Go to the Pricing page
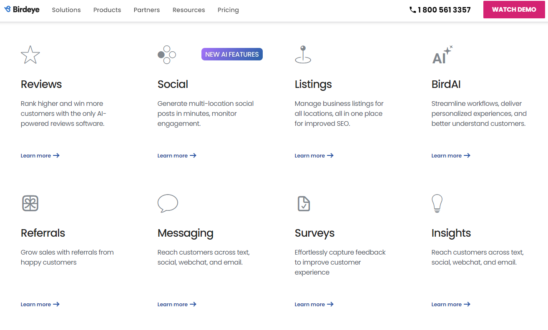This screenshot has width=548, height=330. coord(228,10)
